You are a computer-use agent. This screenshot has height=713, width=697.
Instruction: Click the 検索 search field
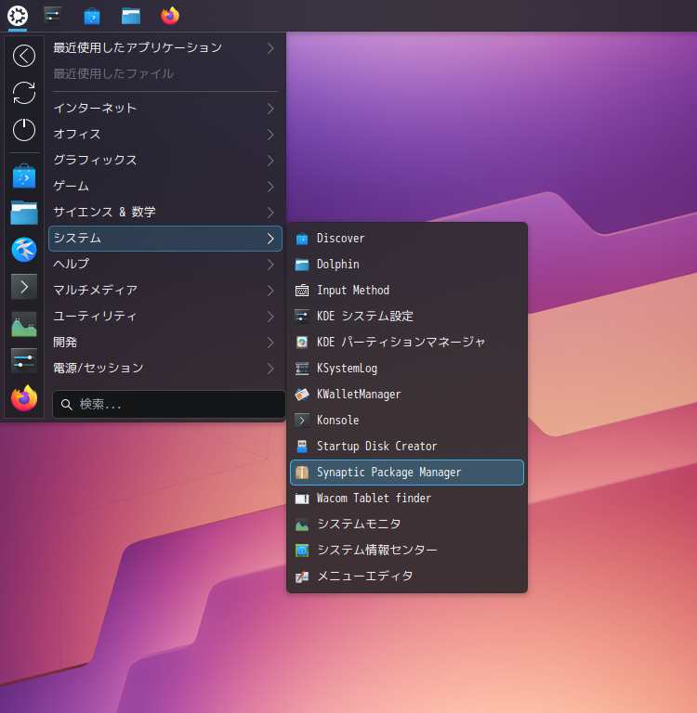click(169, 404)
